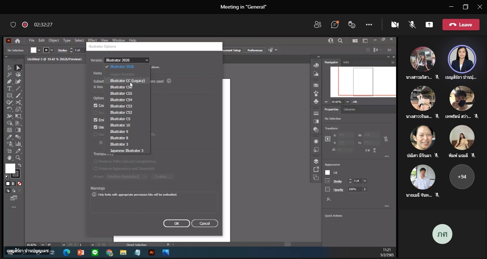487x259 pixels.
Task: Toggle Embed ICC Profiles checkbox
Action: pyautogui.click(x=96, y=120)
